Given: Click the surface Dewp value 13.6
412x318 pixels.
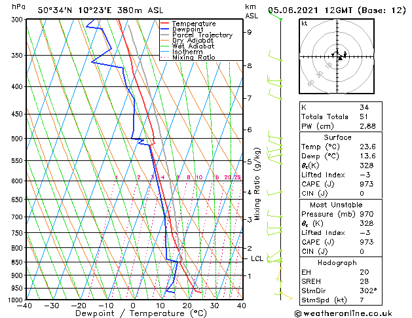Looking at the screenshot, I should pos(367,156).
